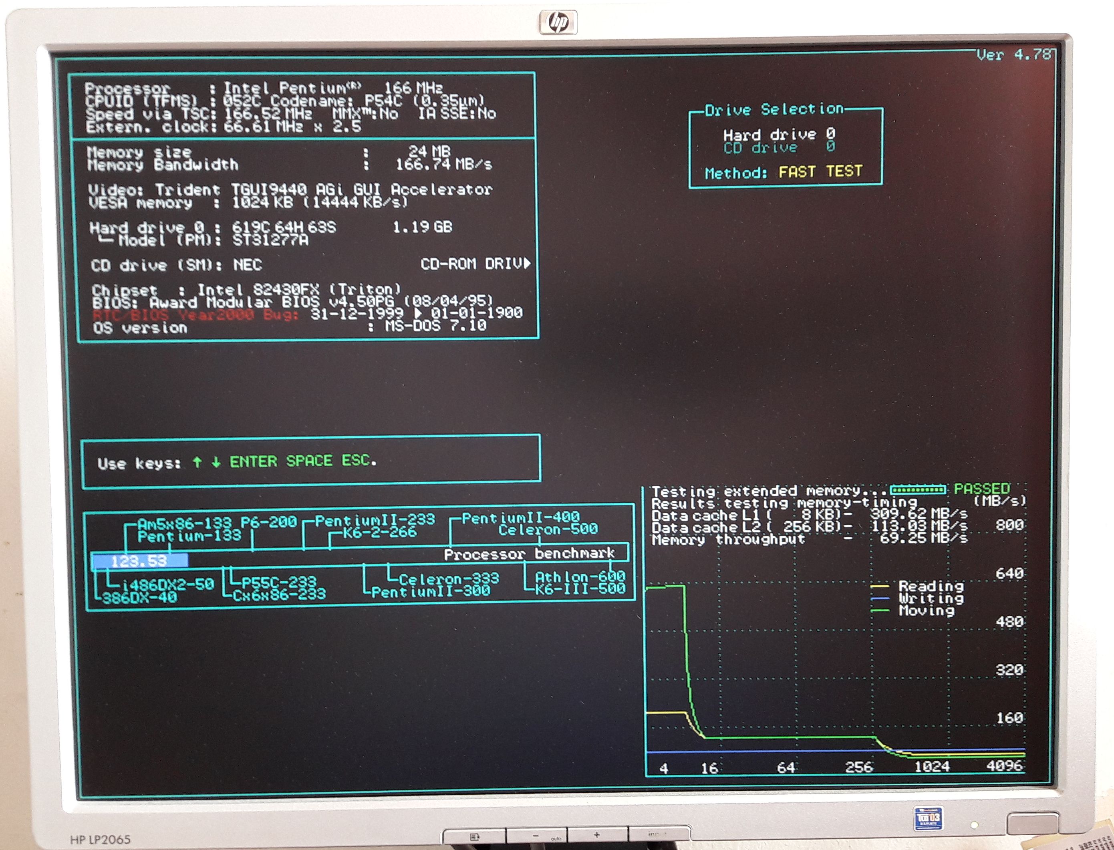Click the 1024 graph axis label
The width and height of the screenshot is (1114, 850).
(931, 766)
